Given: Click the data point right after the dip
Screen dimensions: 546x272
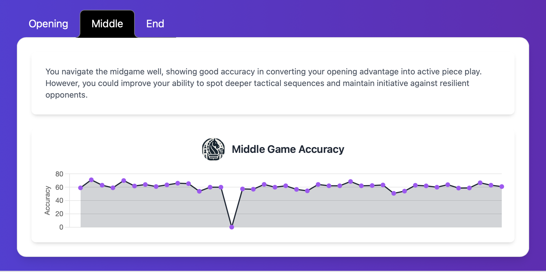Looking at the screenshot, I should point(242,189).
